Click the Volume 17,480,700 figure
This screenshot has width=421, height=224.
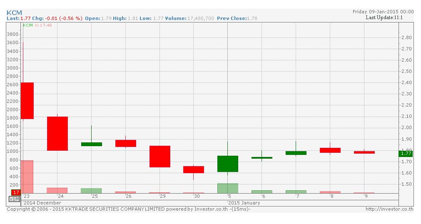pos(201,18)
